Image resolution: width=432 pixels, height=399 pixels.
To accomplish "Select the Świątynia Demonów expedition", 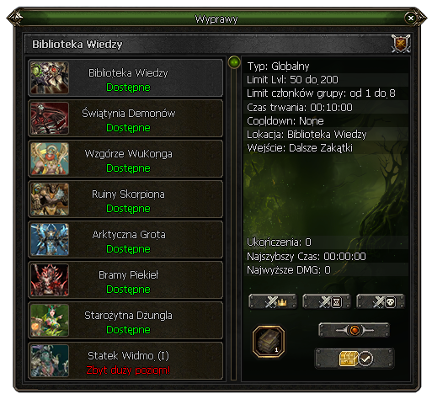I will coord(125,119).
